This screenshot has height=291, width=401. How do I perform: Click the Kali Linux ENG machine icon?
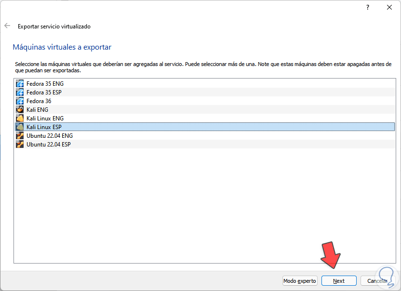click(x=20, y=119)
